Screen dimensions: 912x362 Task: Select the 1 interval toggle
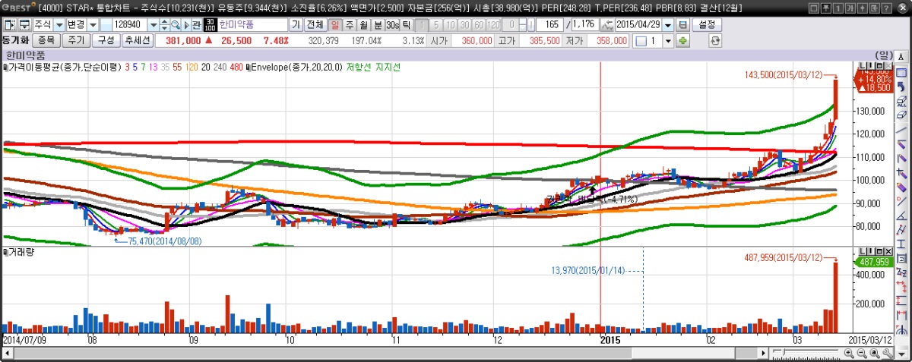pyautogui.click(x=422, y=24)
